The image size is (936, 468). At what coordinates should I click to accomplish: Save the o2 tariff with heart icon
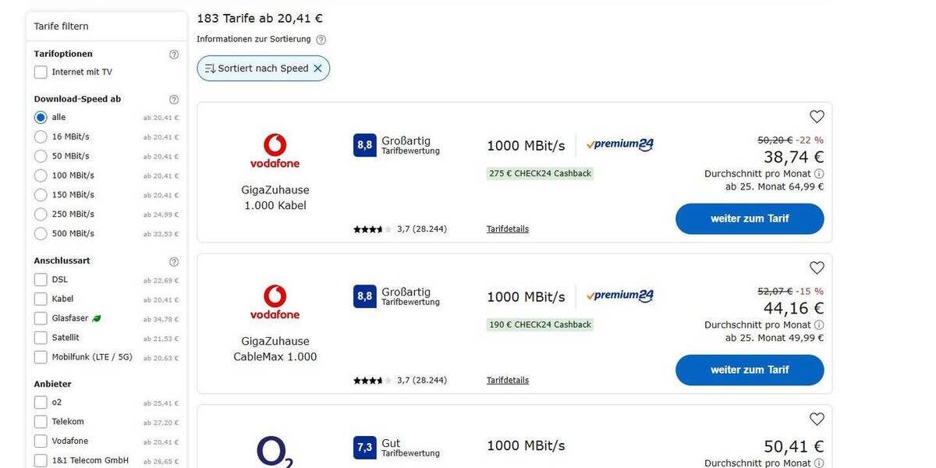coord(817,420)
